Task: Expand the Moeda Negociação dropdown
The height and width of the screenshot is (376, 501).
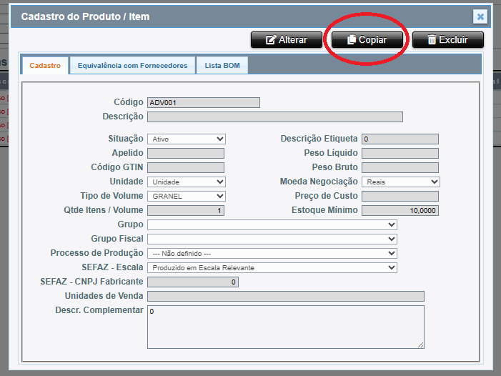Action: [x=400, y=182]
